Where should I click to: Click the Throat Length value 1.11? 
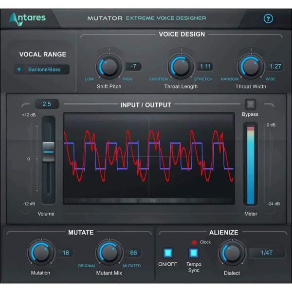(x=206, y=66)
